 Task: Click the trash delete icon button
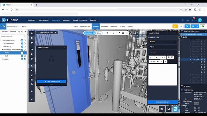[181, 26]
